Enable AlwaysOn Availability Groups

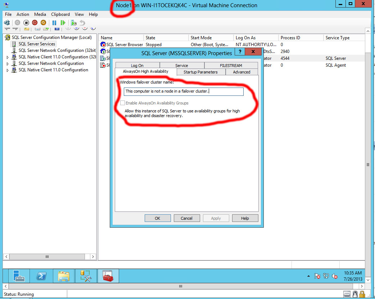click(123, 103)
